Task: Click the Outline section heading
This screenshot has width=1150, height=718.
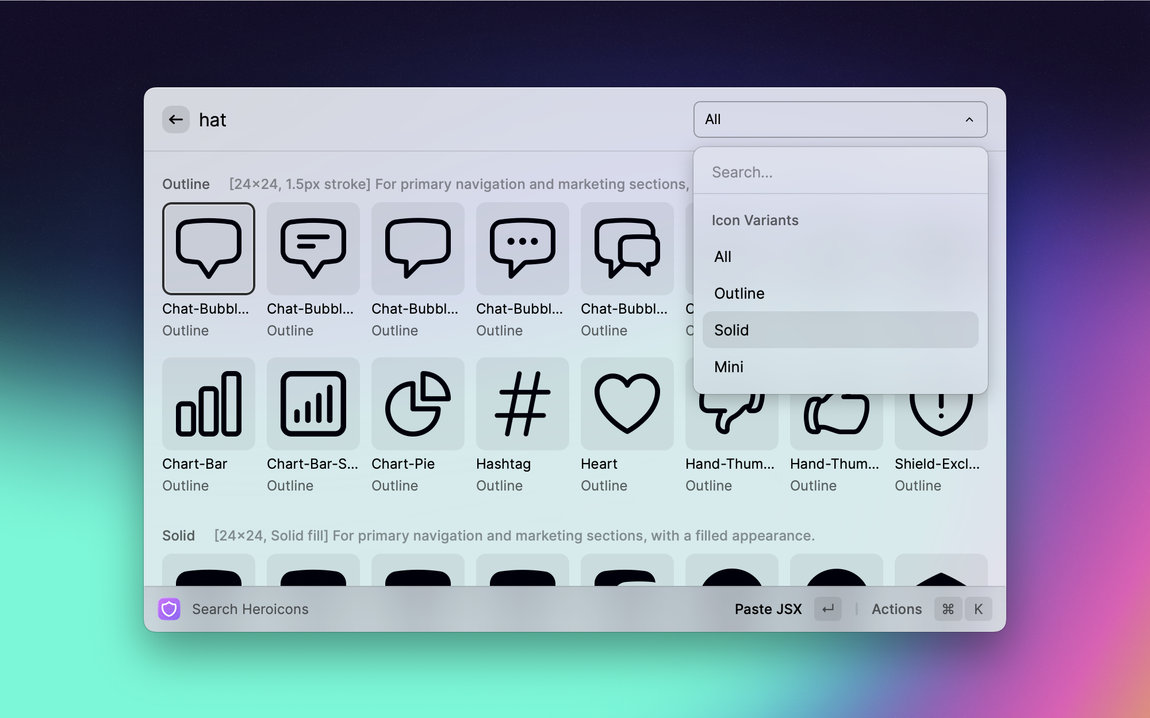Action: [186, 184]
